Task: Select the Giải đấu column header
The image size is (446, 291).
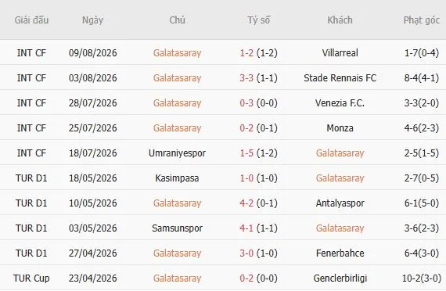Action: [31, 20]
